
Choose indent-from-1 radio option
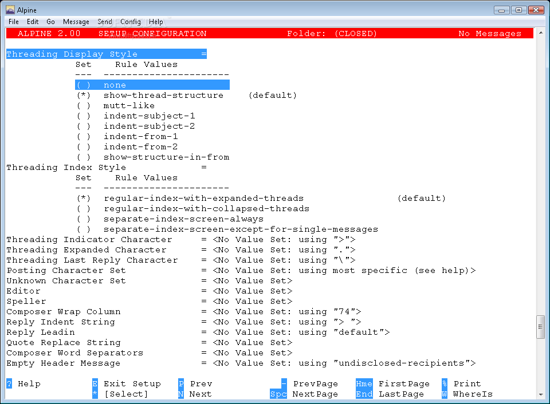(84, 136)
